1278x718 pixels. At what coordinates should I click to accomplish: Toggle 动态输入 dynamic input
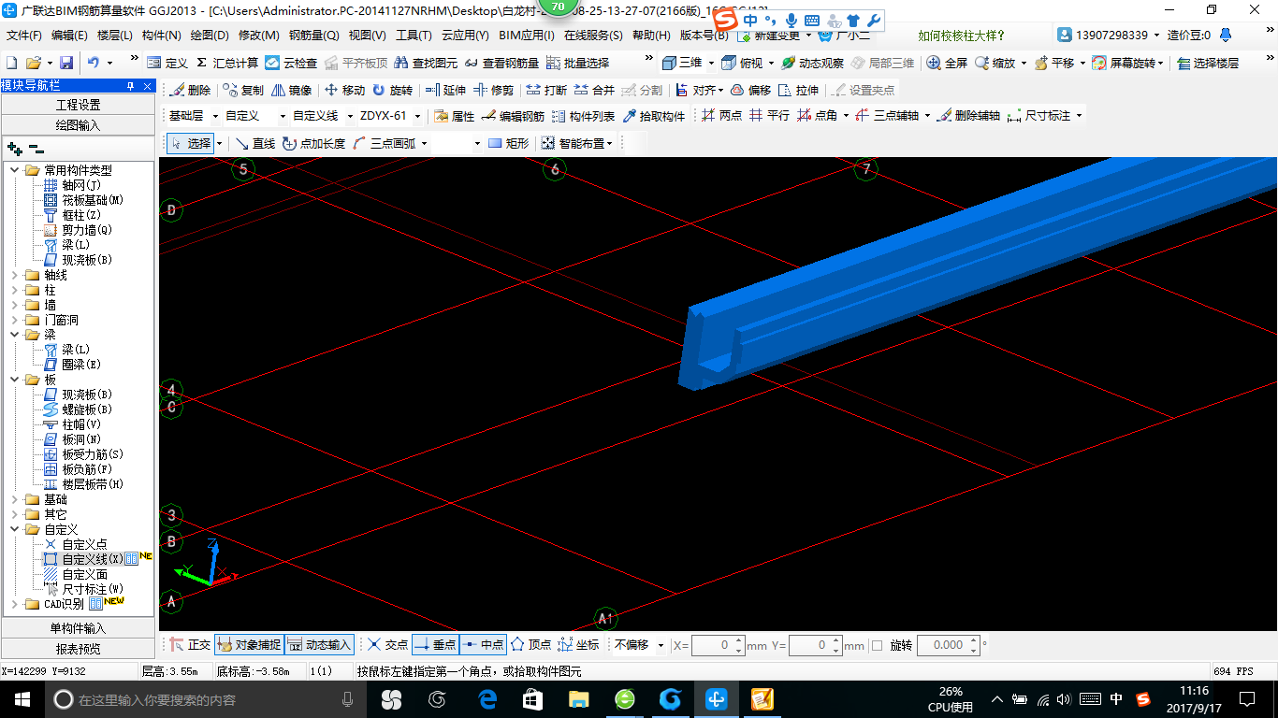click(319, 645)
